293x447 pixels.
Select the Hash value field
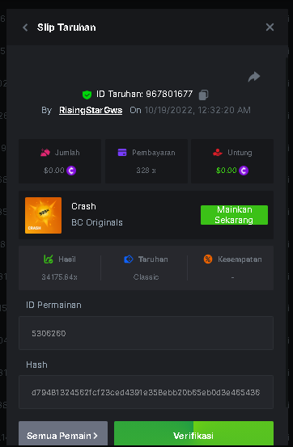146,392
